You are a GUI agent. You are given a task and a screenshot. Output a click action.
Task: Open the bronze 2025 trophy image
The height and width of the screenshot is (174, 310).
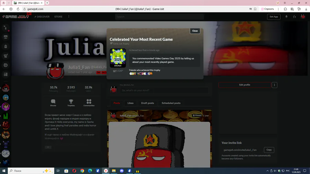(118, 58)
